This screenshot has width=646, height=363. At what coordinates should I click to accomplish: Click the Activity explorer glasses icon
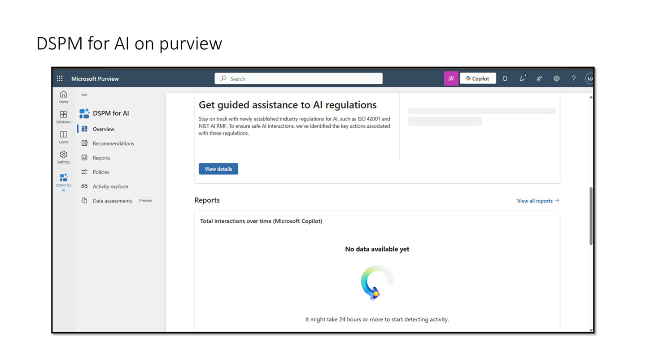click(x=84, y=186)
